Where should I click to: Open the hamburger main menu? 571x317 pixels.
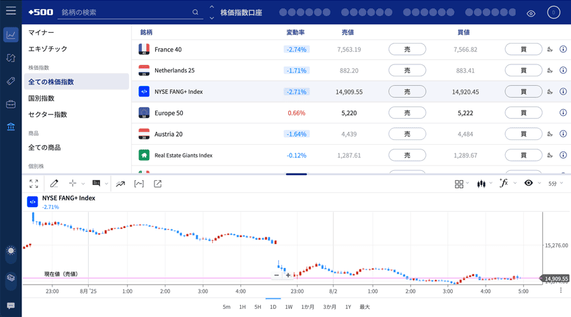point(11,11)
